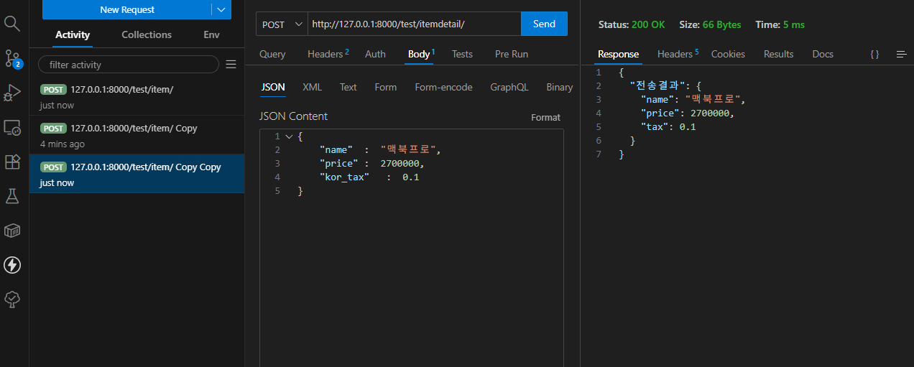914x367 pixels.
Task: Click the Send button
Action: point(544,24)
